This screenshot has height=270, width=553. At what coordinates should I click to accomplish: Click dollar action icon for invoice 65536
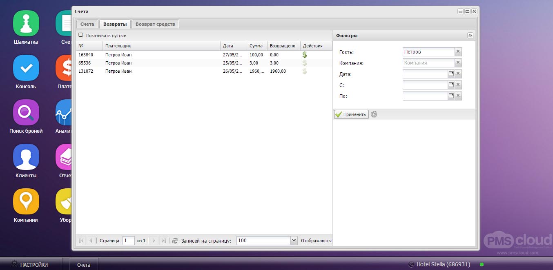tap(304, 63)
